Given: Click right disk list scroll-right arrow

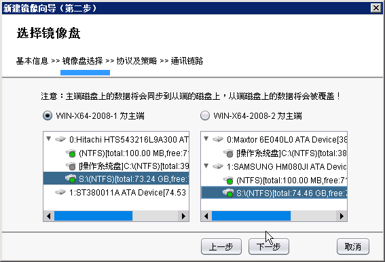Looking at the screenshot, I should pyautogui.click(x=342, y=216).
